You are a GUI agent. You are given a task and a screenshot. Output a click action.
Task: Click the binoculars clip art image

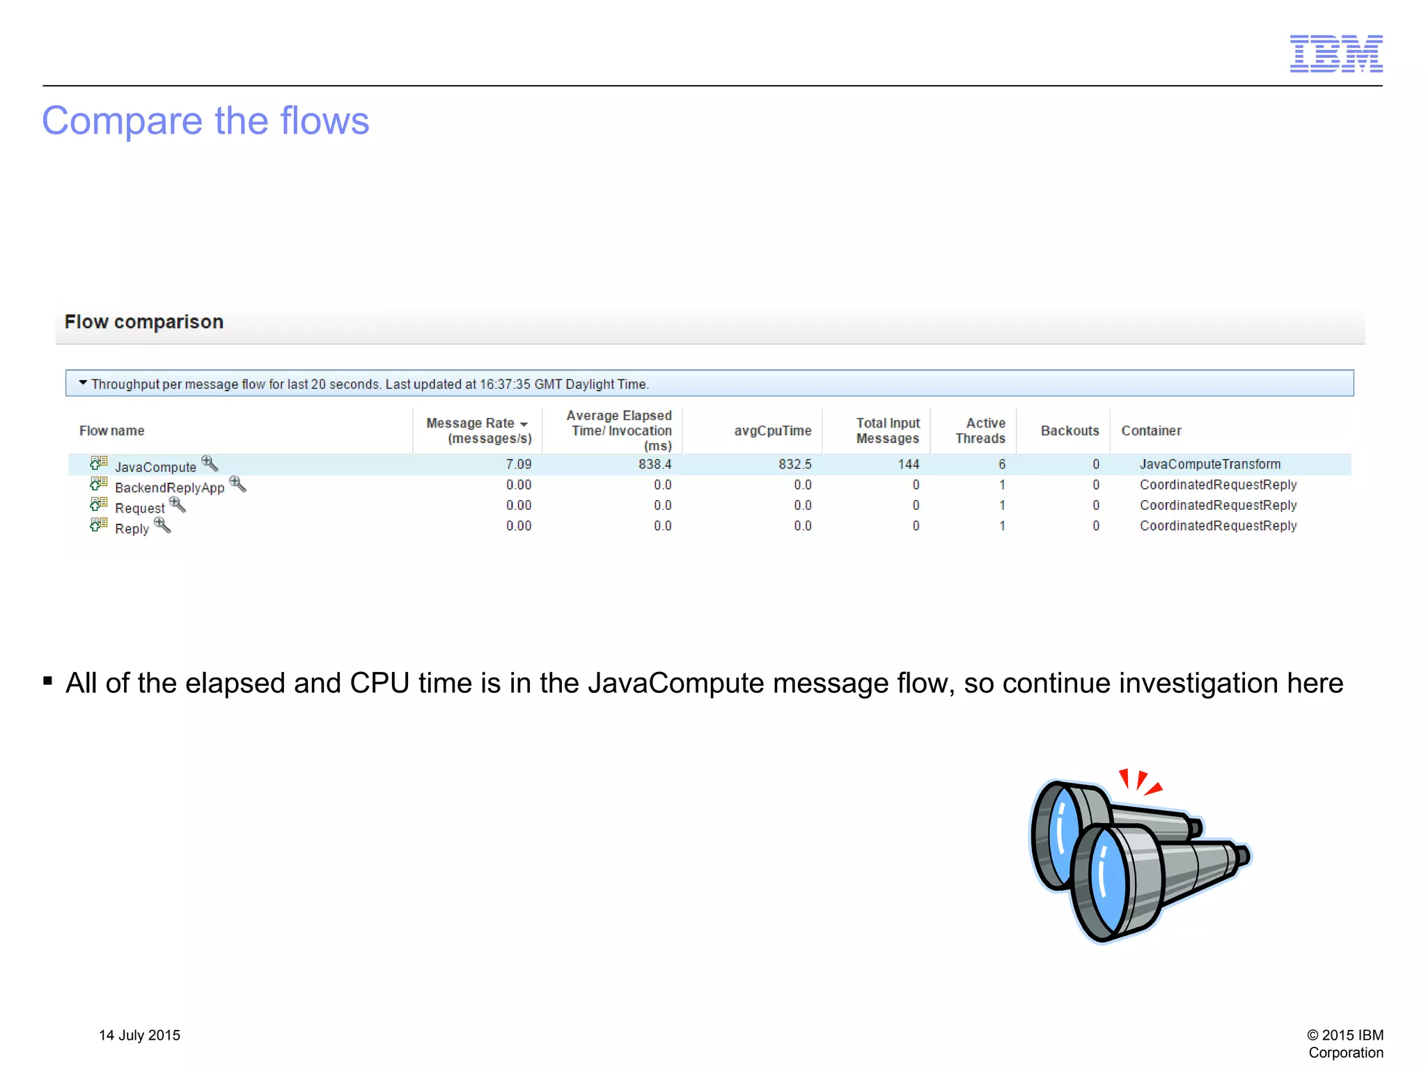pyautogui.click(x=1140, y=856)
